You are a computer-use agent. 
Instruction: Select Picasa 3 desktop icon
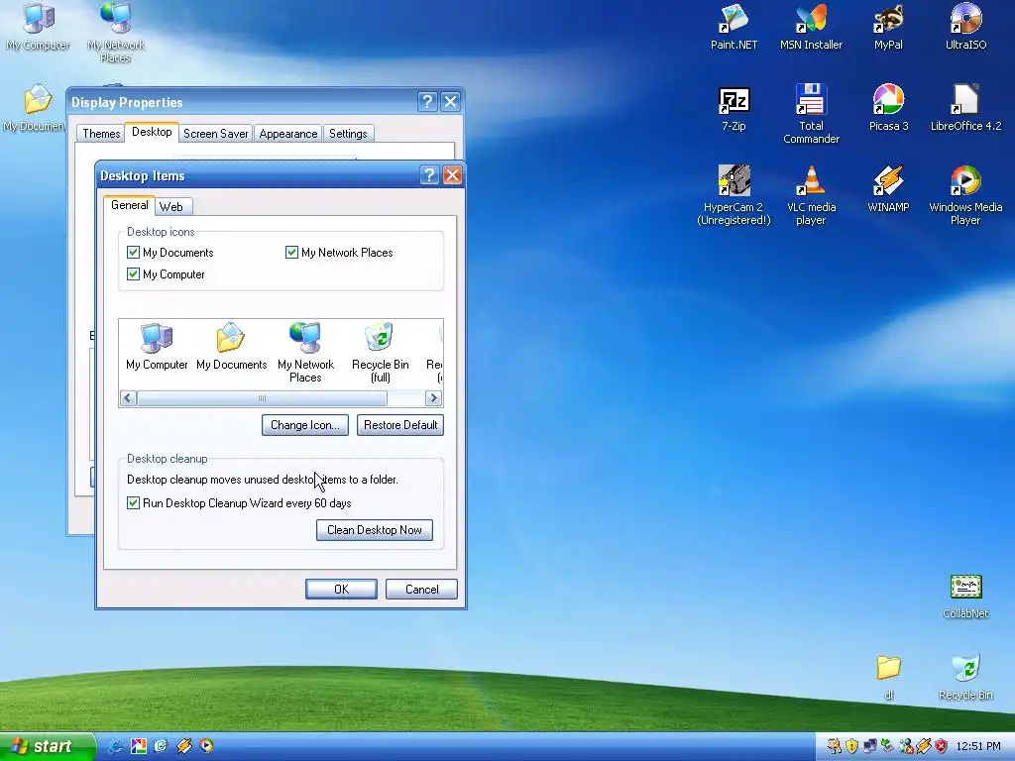[888, 109]
